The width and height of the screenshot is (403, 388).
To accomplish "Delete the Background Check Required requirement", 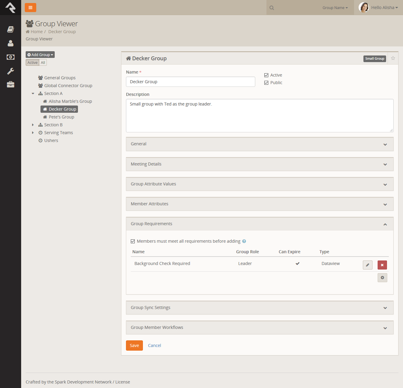I will 382,265.
